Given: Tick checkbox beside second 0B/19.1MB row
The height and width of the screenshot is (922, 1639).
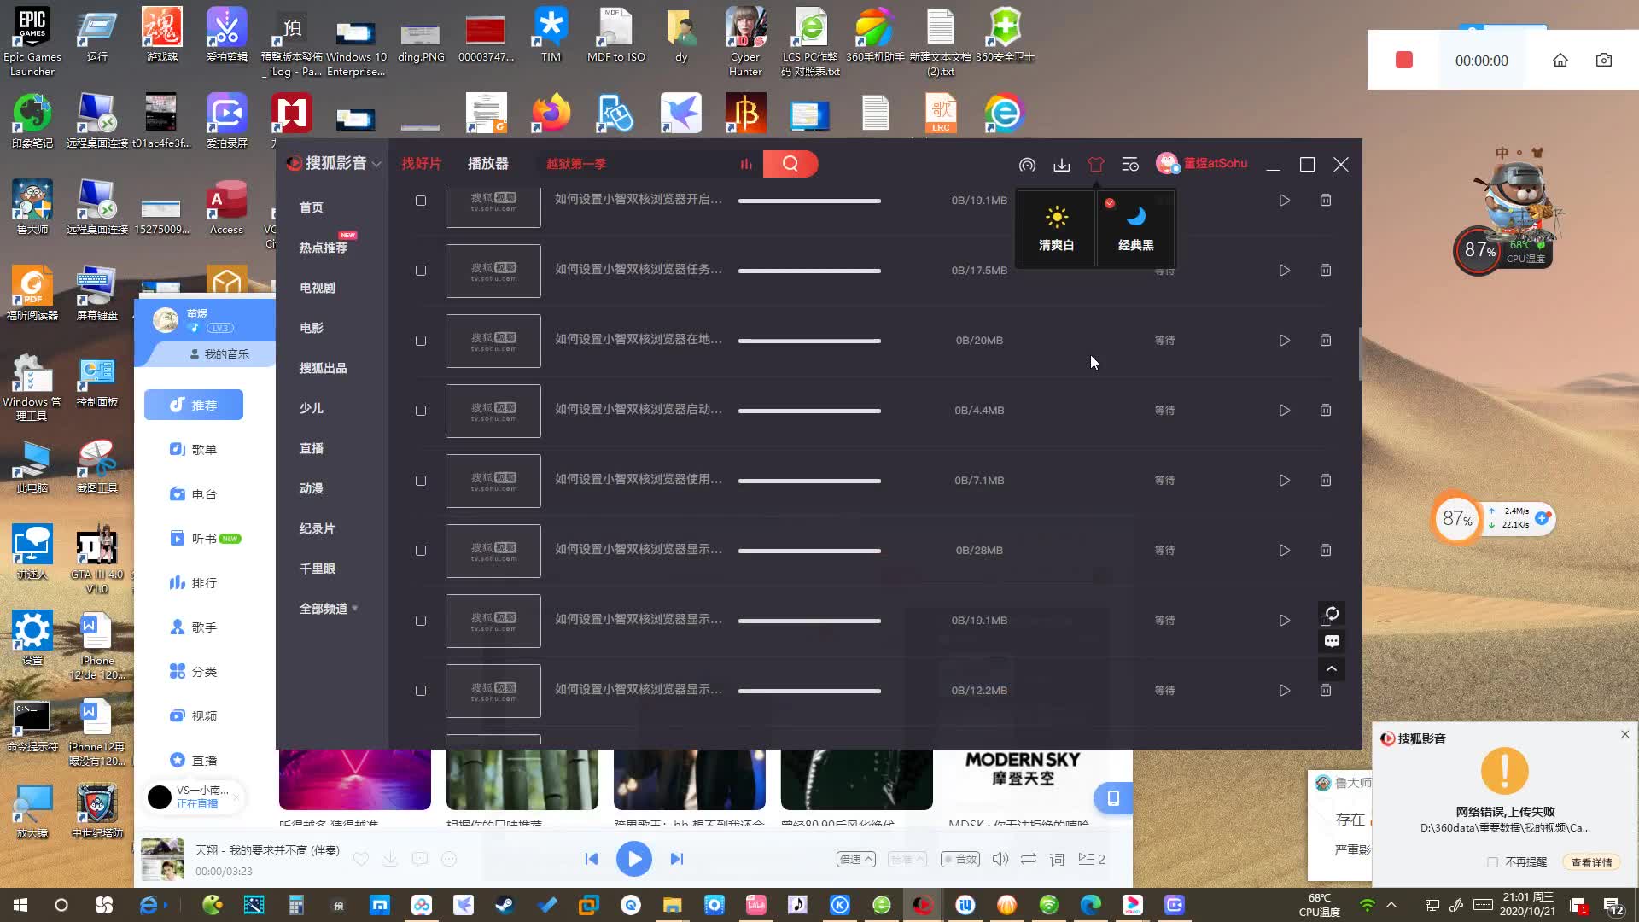Looking at the screenshot, I should 421,621.
